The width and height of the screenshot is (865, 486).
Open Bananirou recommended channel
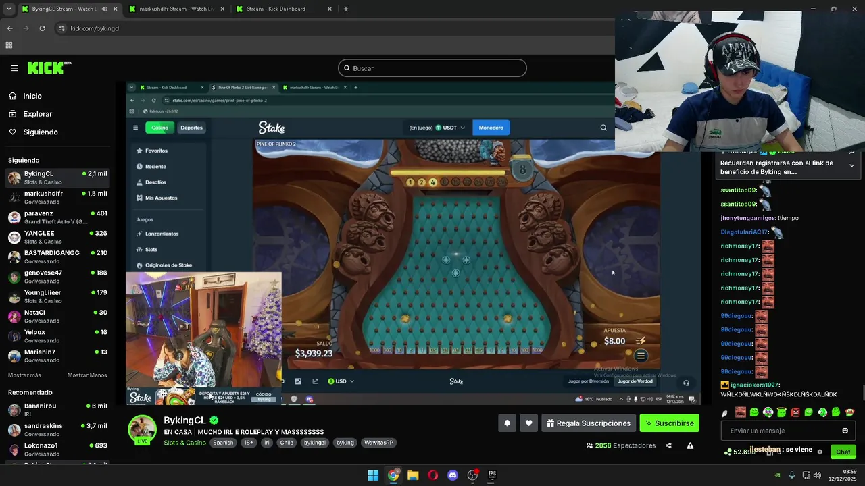[57, 410]
